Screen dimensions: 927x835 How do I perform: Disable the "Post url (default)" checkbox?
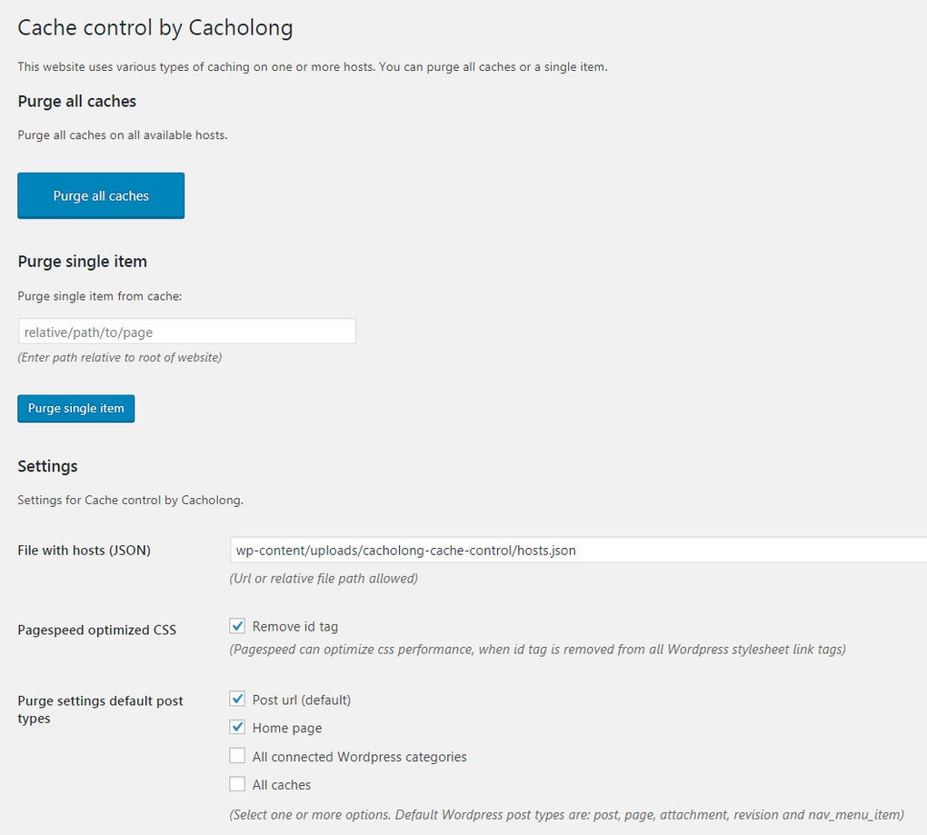tap(237, 700)
